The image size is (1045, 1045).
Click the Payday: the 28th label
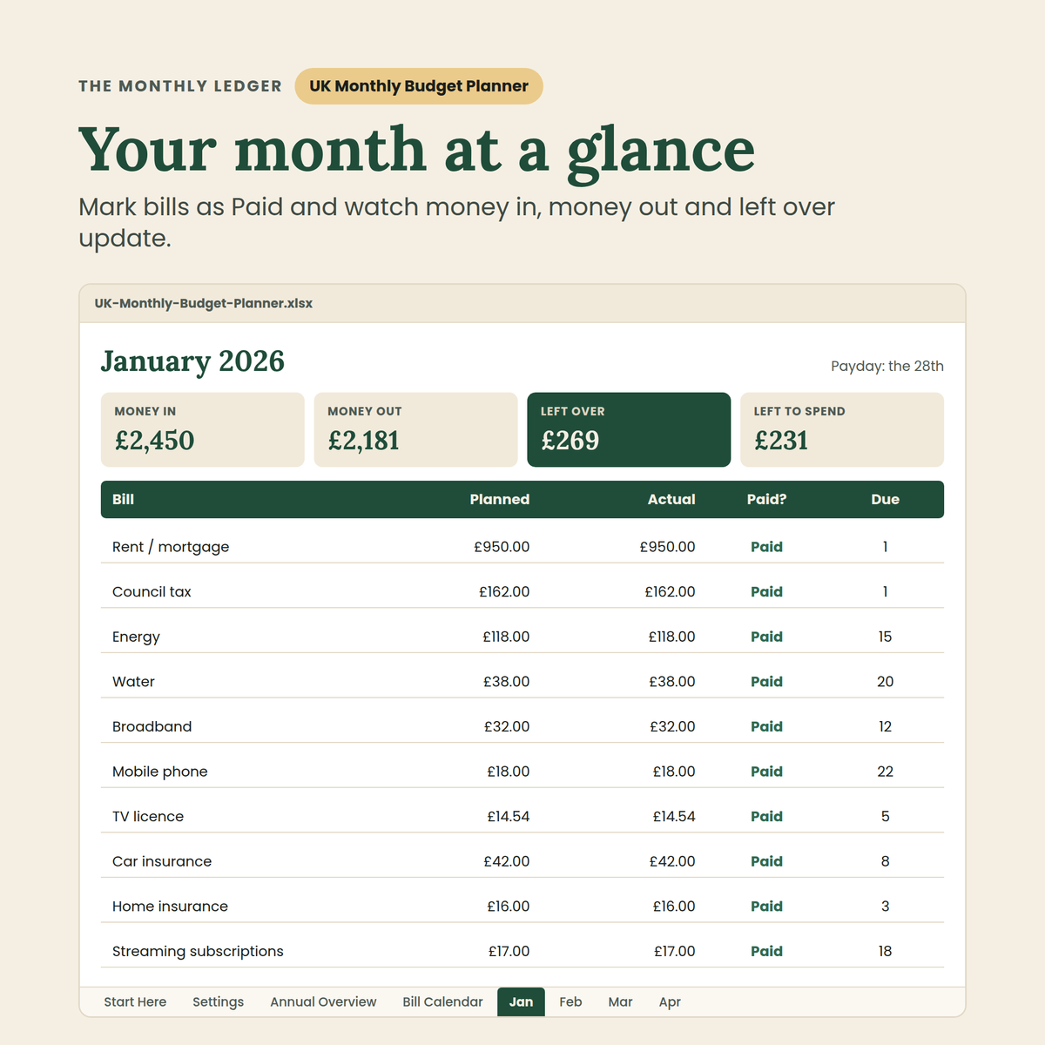pyautogui.click(x=887, y=366)
